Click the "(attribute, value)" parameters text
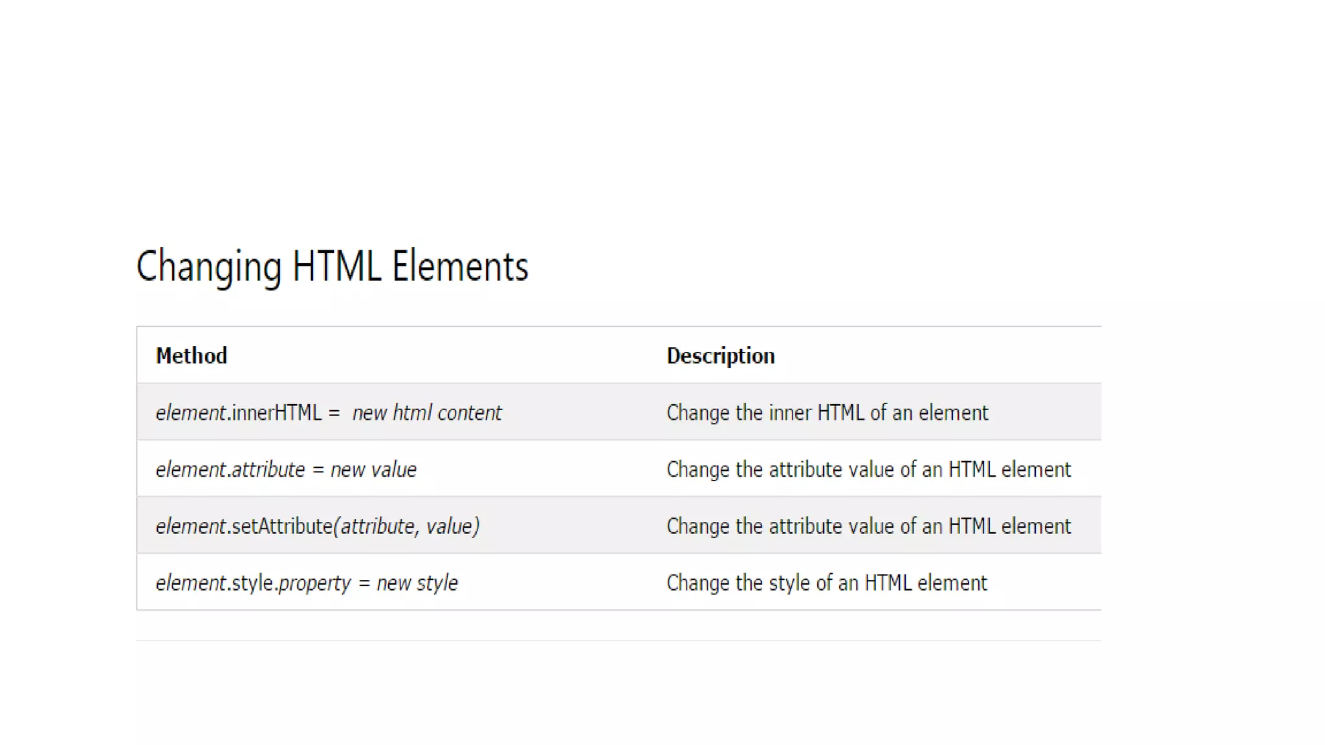Viewport: 1325px width, 745px height. click(406, 526)
